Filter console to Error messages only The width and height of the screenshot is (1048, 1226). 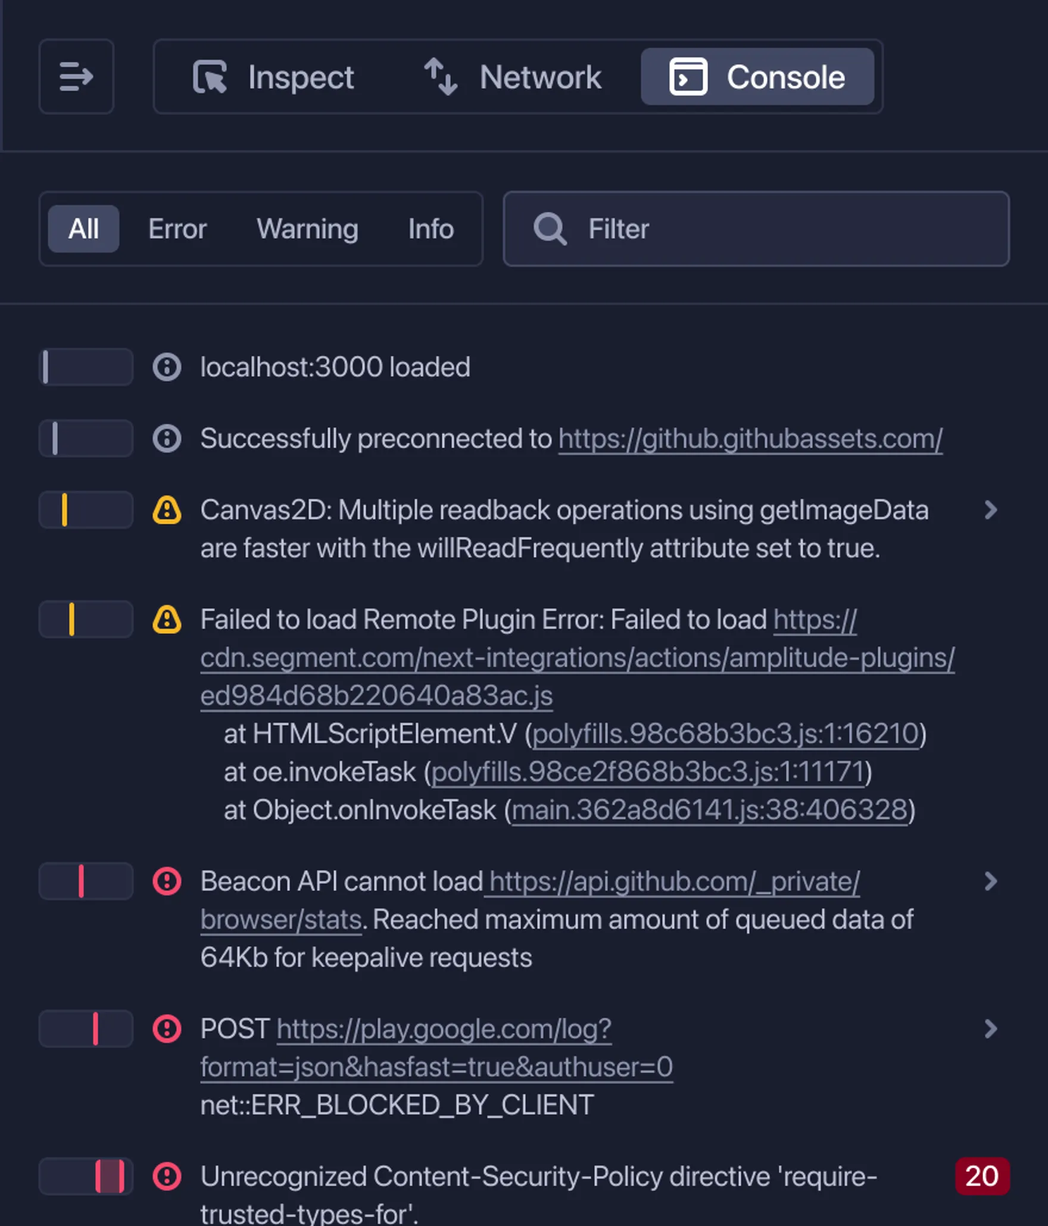tap(177, 229)
